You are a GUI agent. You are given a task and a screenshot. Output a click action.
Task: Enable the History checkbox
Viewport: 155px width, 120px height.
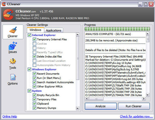[35, 48]
